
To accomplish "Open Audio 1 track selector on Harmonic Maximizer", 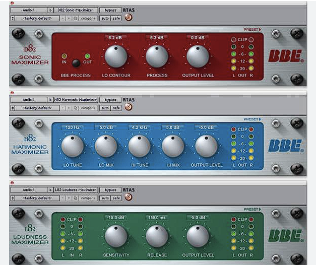I will pos(29,100).
